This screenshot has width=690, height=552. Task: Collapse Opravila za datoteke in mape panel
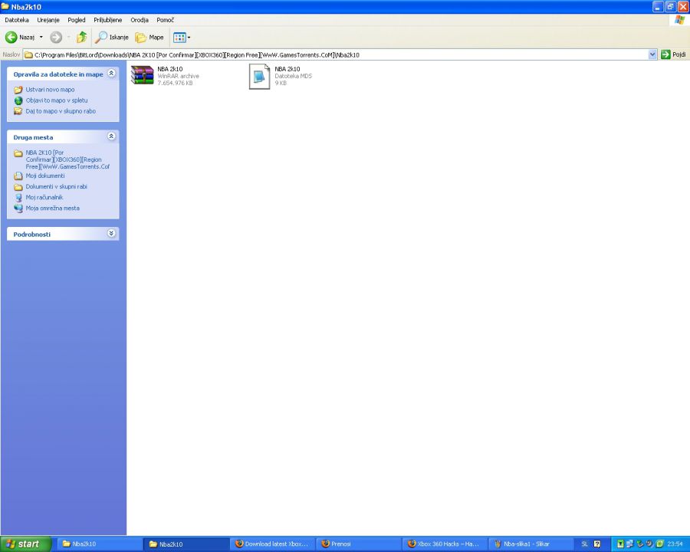click(111, 74)
